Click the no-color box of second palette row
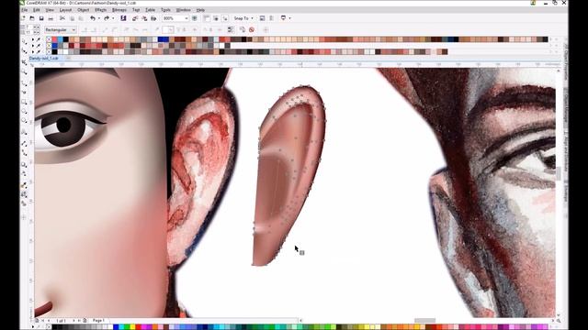This screenshot has height=330, width=588. coord(49,45)
